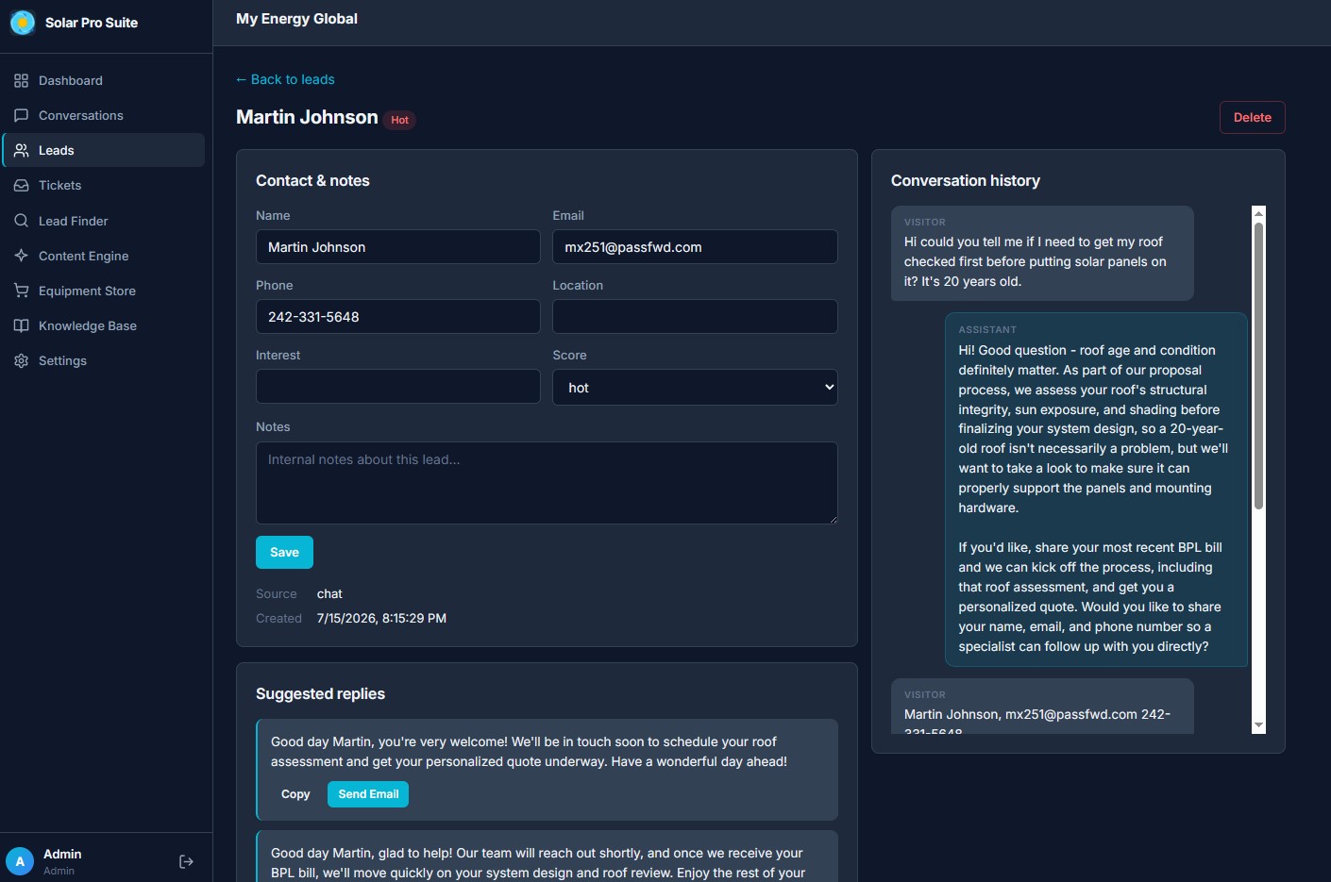This screenshot has height=882, width=1331.
Task: Click the Created date 7/15/2026 value
Action: (x=381, y=619)
